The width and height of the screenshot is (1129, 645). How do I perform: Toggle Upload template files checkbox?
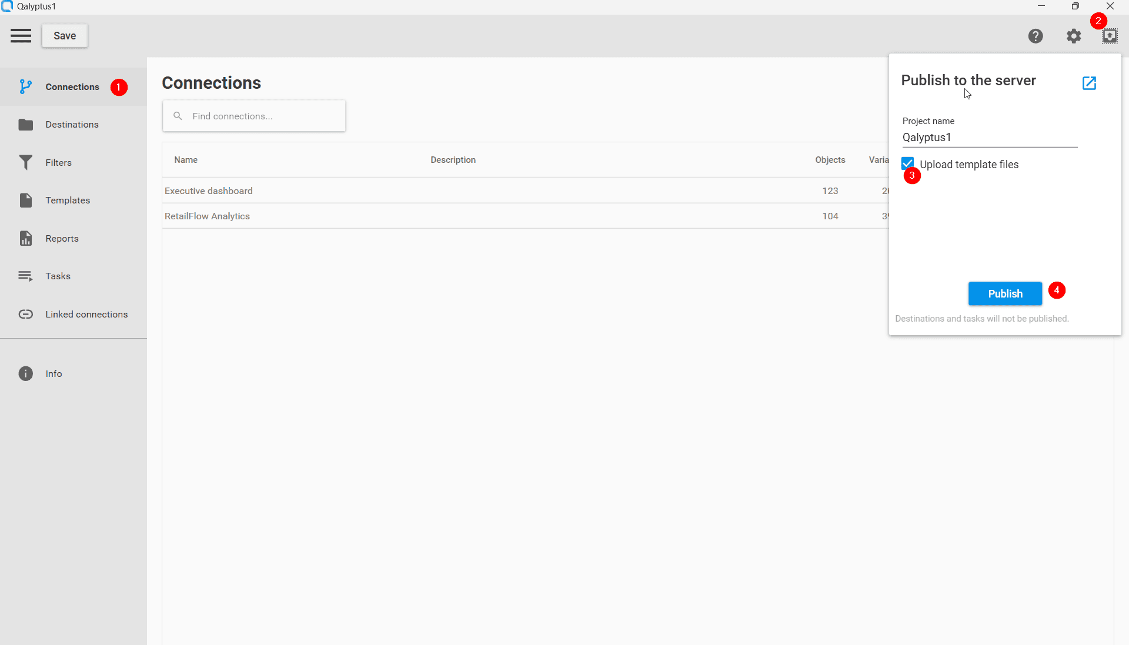(907, 163)
